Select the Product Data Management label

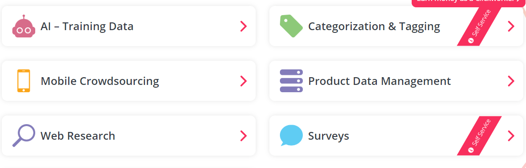tap(379, 81)
